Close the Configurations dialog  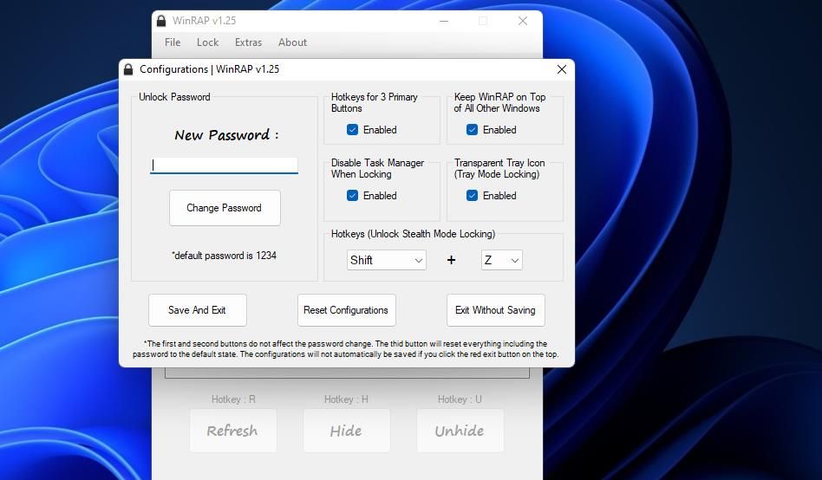pos(561,69)
